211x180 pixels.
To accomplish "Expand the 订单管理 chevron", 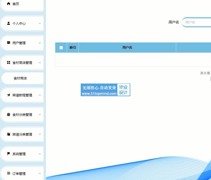I will click(40, 173).
